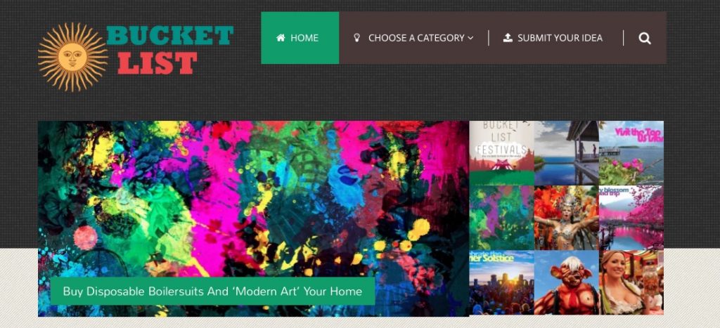Open the red horned creature thumbnail
The width and height of the screenshot is (720, 328).
coord(566,282)
